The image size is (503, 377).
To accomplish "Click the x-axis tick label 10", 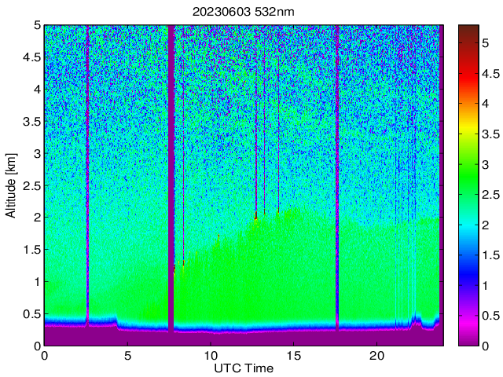I will point(210,355).
